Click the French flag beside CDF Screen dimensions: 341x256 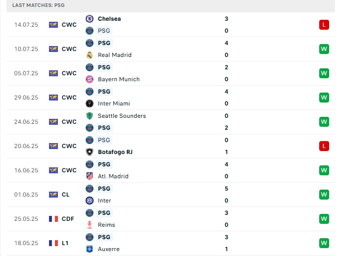[x=53, y=219]
